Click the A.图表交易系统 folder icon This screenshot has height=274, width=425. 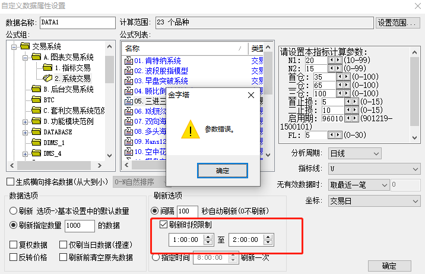(36, 56)
